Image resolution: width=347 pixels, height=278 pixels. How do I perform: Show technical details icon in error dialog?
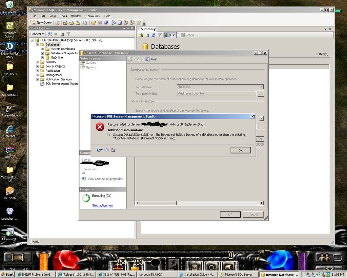113,150
